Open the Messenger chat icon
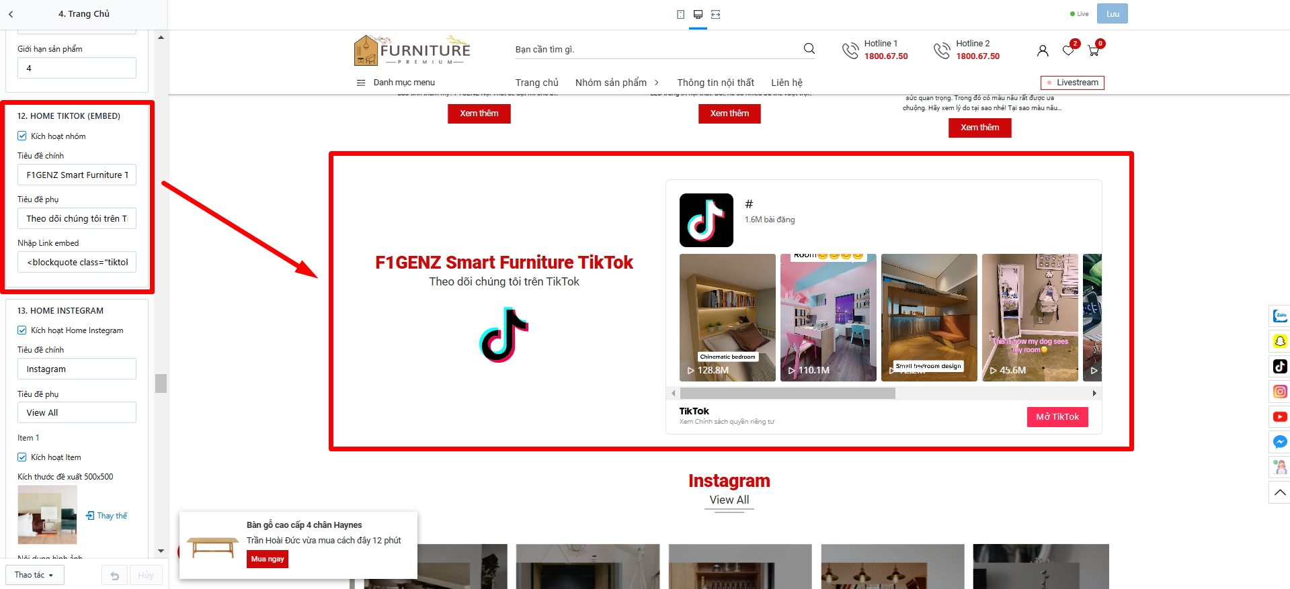Image resolution: width=1290 pixels, height=589 pixels. (x=1280, y=442)
